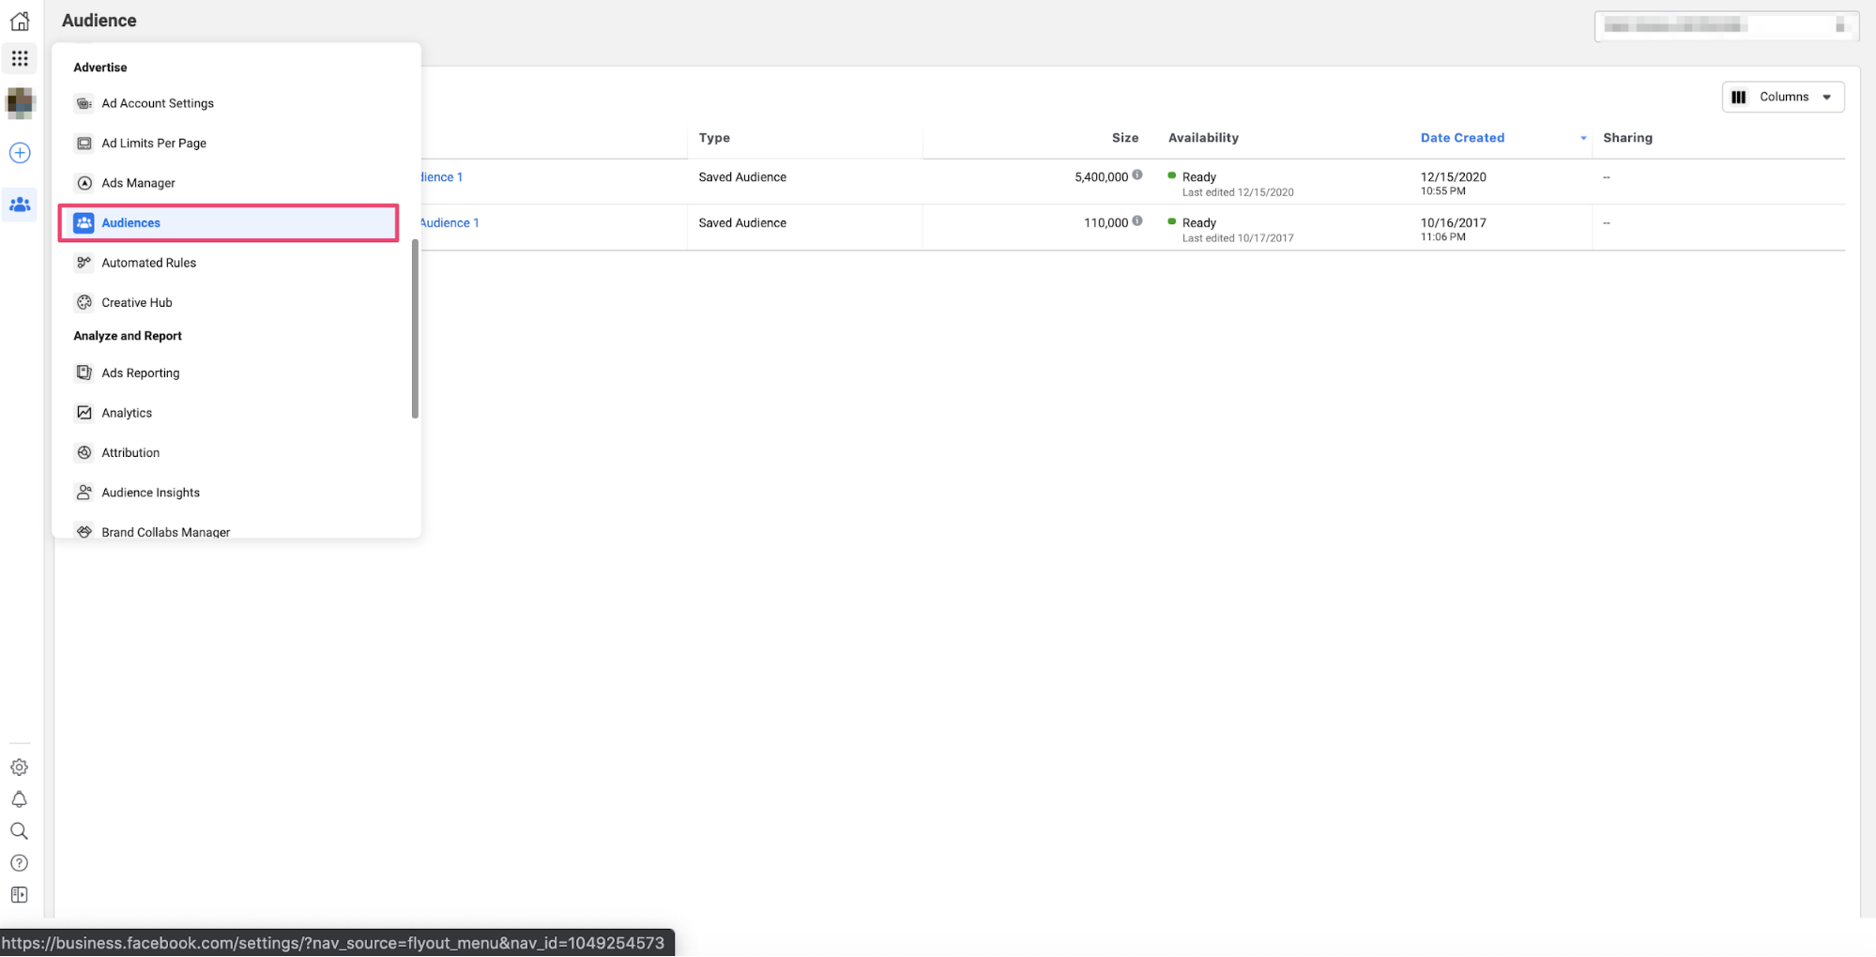The image size is (1876, 957).
Task: Click the info icon beside 5,400,000
Action: point(1137,175)
